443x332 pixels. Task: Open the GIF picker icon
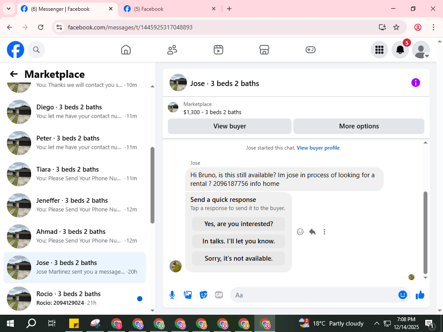pos(219,295)
